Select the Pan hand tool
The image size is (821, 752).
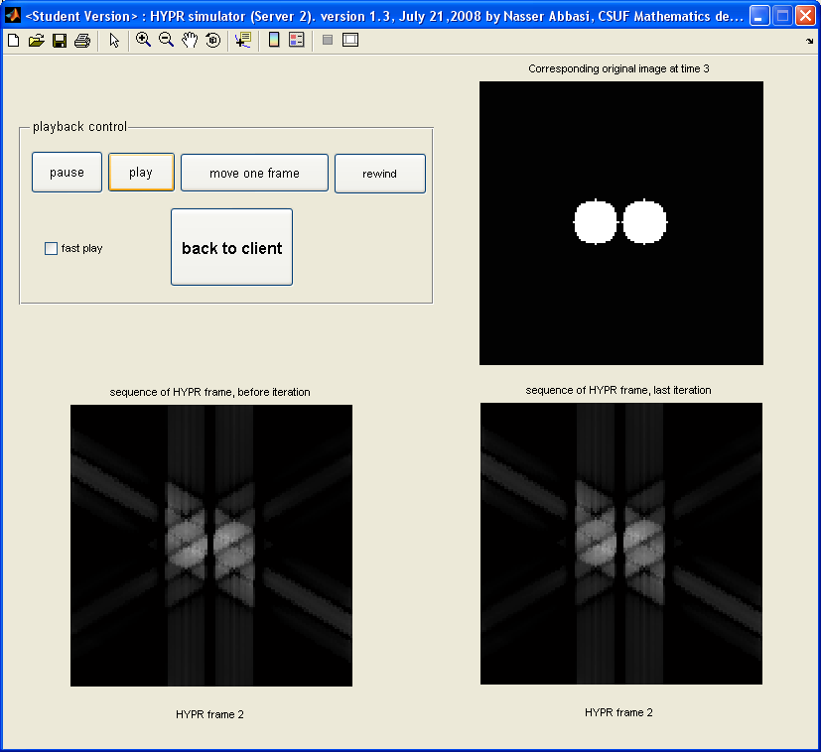tap(189, 40)
